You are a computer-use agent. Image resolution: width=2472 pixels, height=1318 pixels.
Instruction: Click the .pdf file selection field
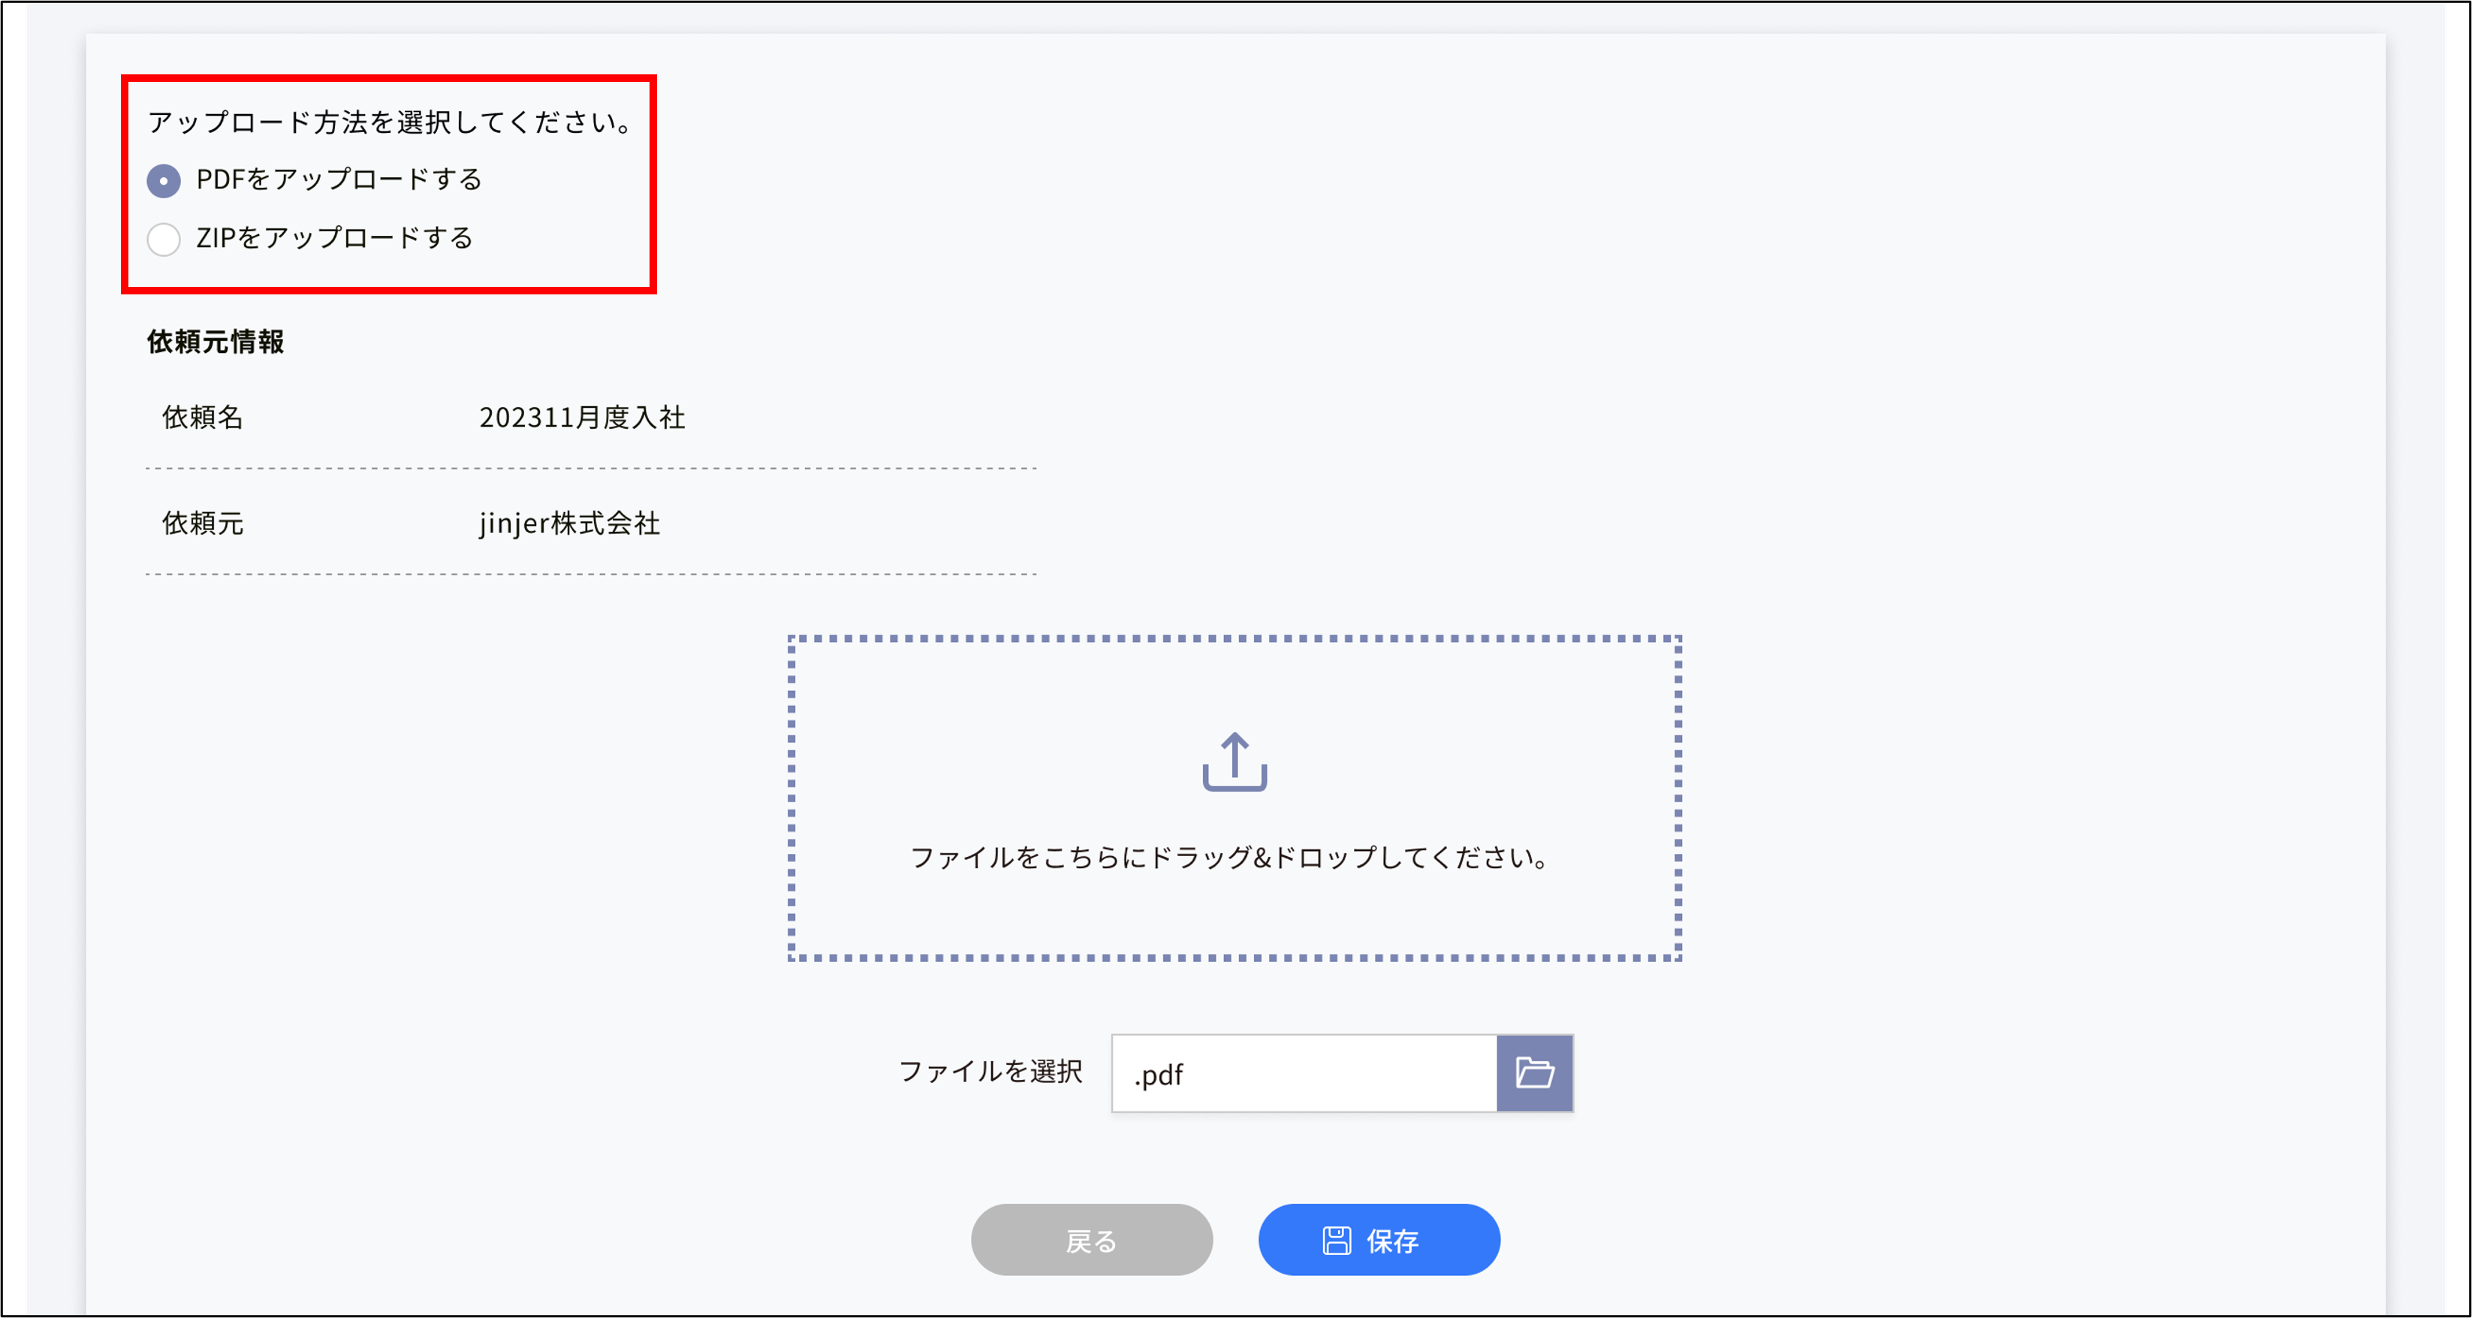[1304, 1072]
